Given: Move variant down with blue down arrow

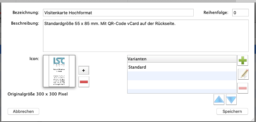Looking at the screenshot, I should coord(231,100).
